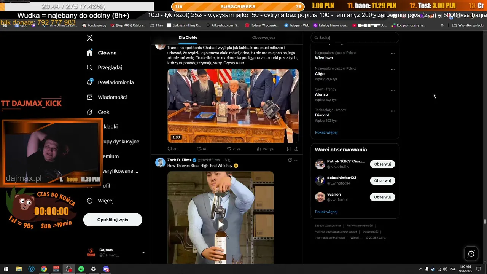Click the page vertical scrollbar thumb
The image size is (487, 274).
(485, 221)
